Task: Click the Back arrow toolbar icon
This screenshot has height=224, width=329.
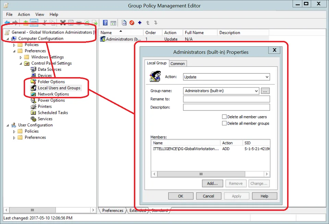Action: [7, 23]
